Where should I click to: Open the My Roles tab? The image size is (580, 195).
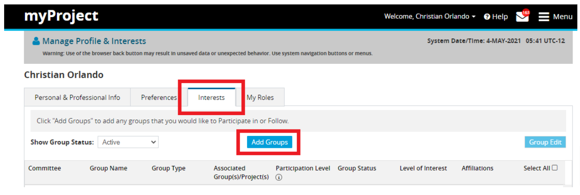(260, 97)
